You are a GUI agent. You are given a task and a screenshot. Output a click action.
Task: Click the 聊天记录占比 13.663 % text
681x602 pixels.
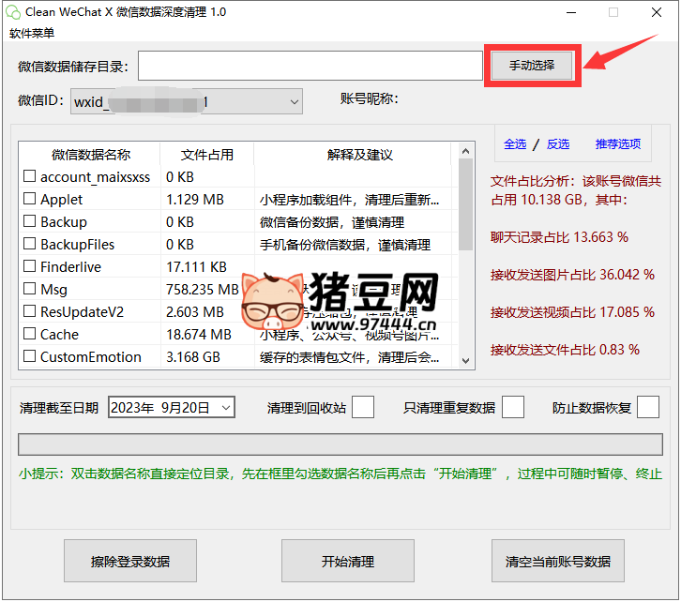pyautogui.click(x=559, y=237)
